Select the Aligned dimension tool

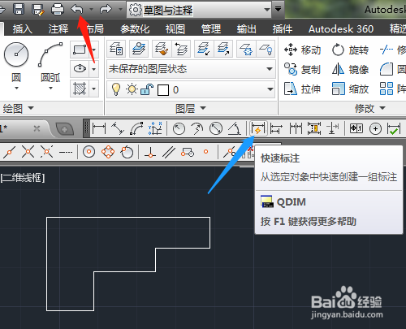click(x=118, y=128)
